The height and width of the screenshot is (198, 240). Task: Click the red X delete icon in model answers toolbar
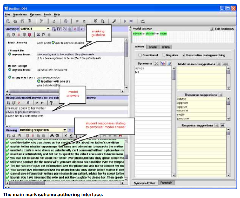pyautogui.click(x=19, y=103)
